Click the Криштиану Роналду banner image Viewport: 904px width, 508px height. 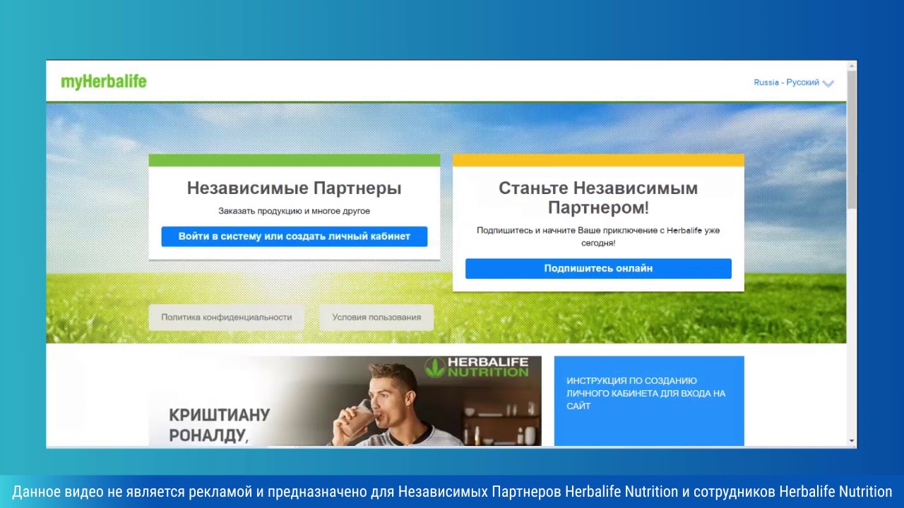point(345,401)
